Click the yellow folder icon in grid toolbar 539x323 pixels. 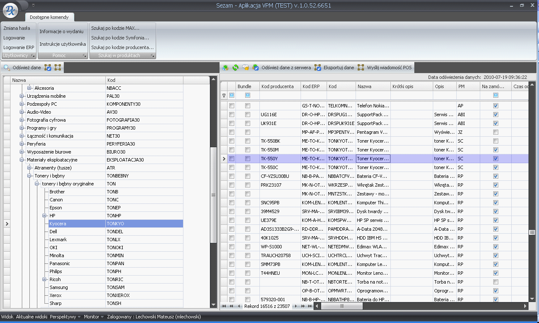(246, 67)
